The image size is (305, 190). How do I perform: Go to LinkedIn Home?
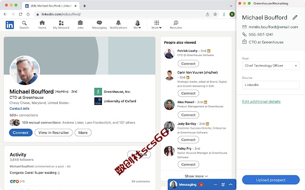pyautogui.click(x=42, y=25)
